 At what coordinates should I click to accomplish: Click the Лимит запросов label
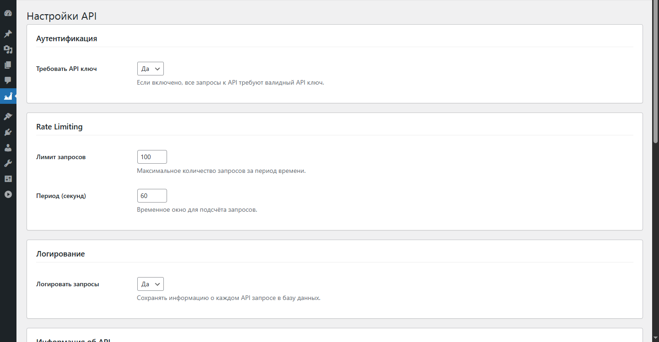(61, 157)
